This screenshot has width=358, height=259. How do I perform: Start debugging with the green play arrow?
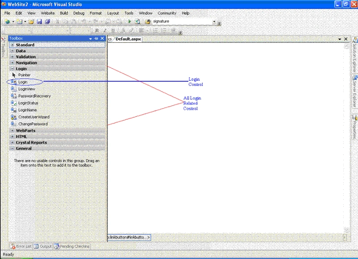tap(129, 21)
